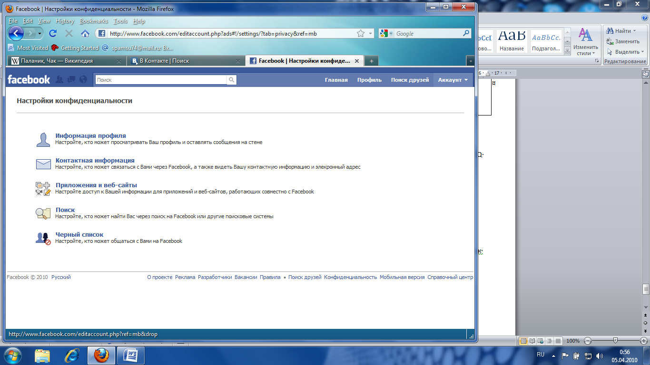Image resolution: width=650 pixels, height=365 pixels.
Task: Expand Word Выделить (Select) dropdown
Action: (x=642, y=52)
